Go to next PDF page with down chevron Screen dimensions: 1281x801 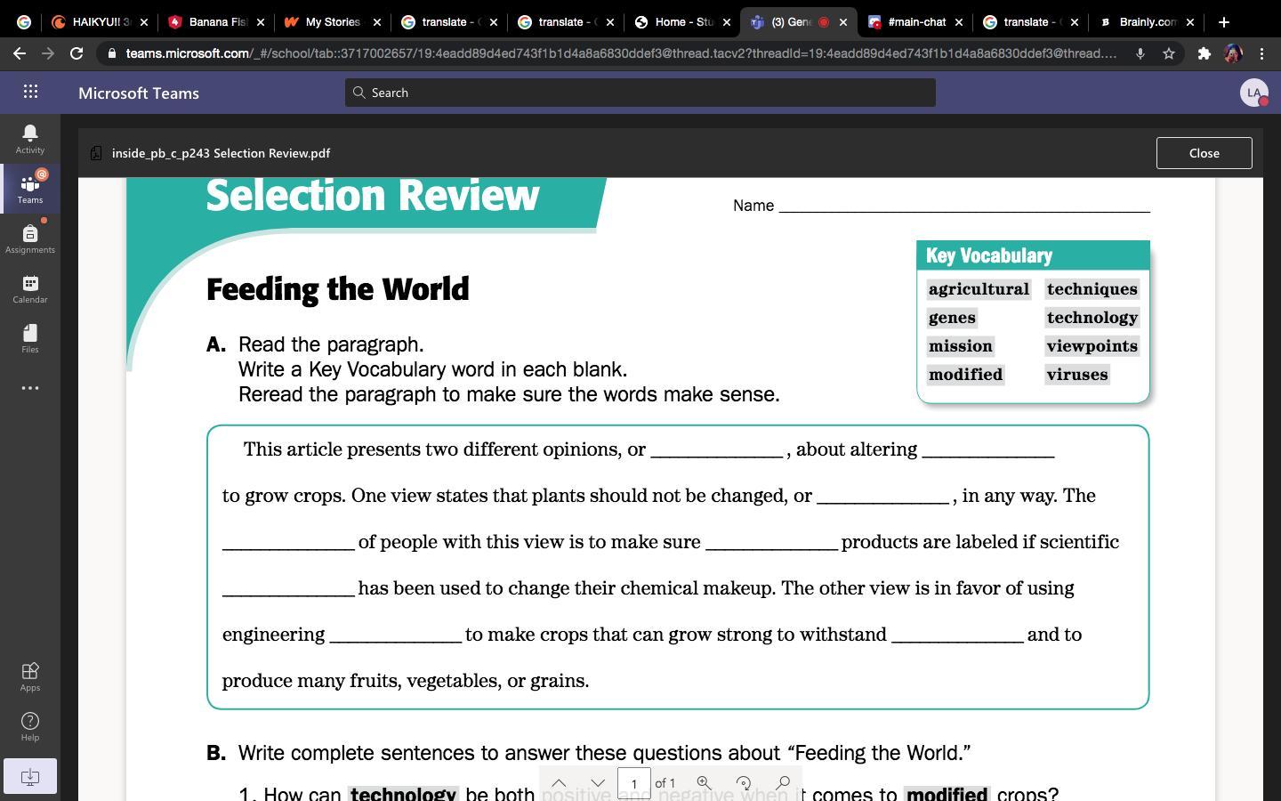tap(598, 783)
